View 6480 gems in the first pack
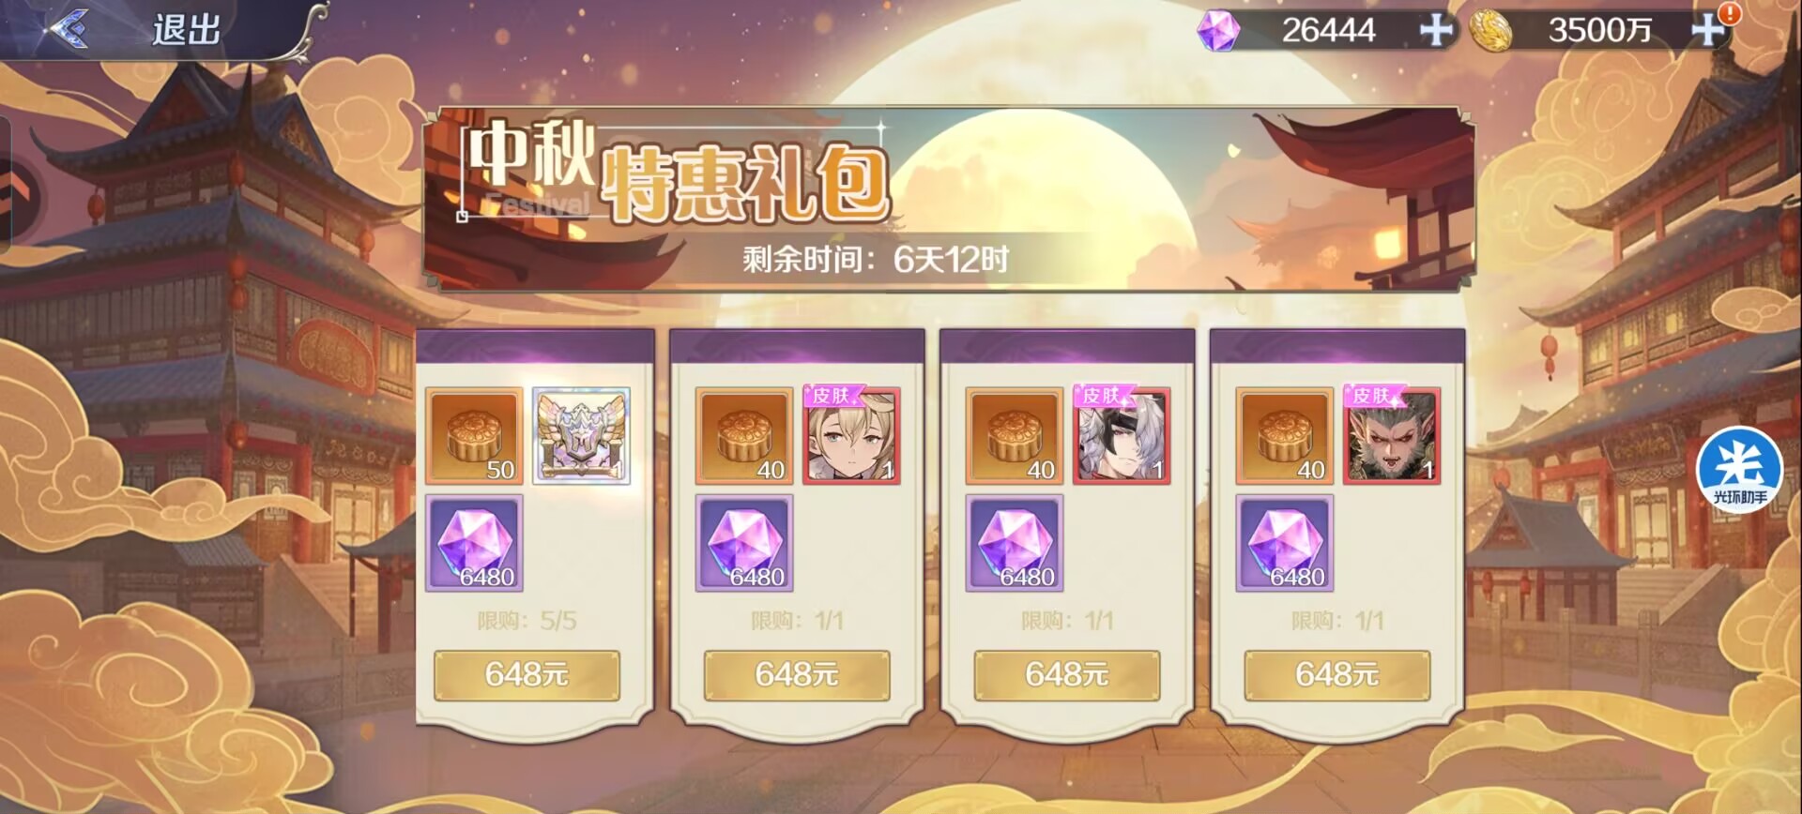The height and width of the screenshot is (814, 1802). click(474, 544)
